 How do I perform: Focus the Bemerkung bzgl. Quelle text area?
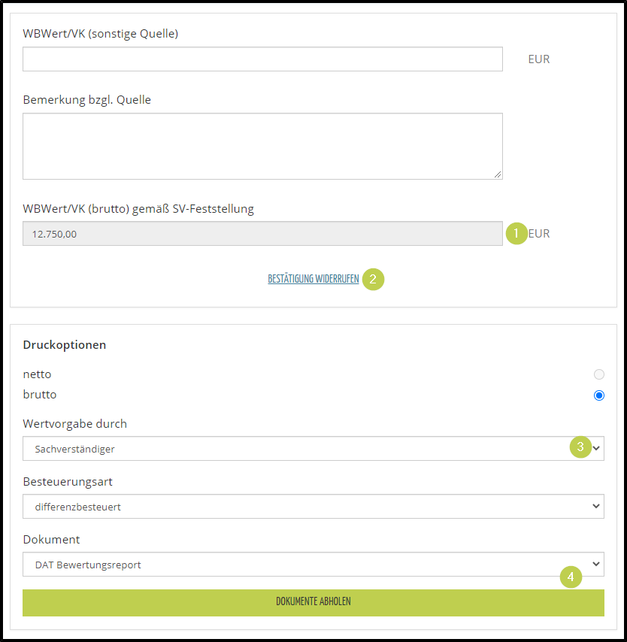(262, 147)
